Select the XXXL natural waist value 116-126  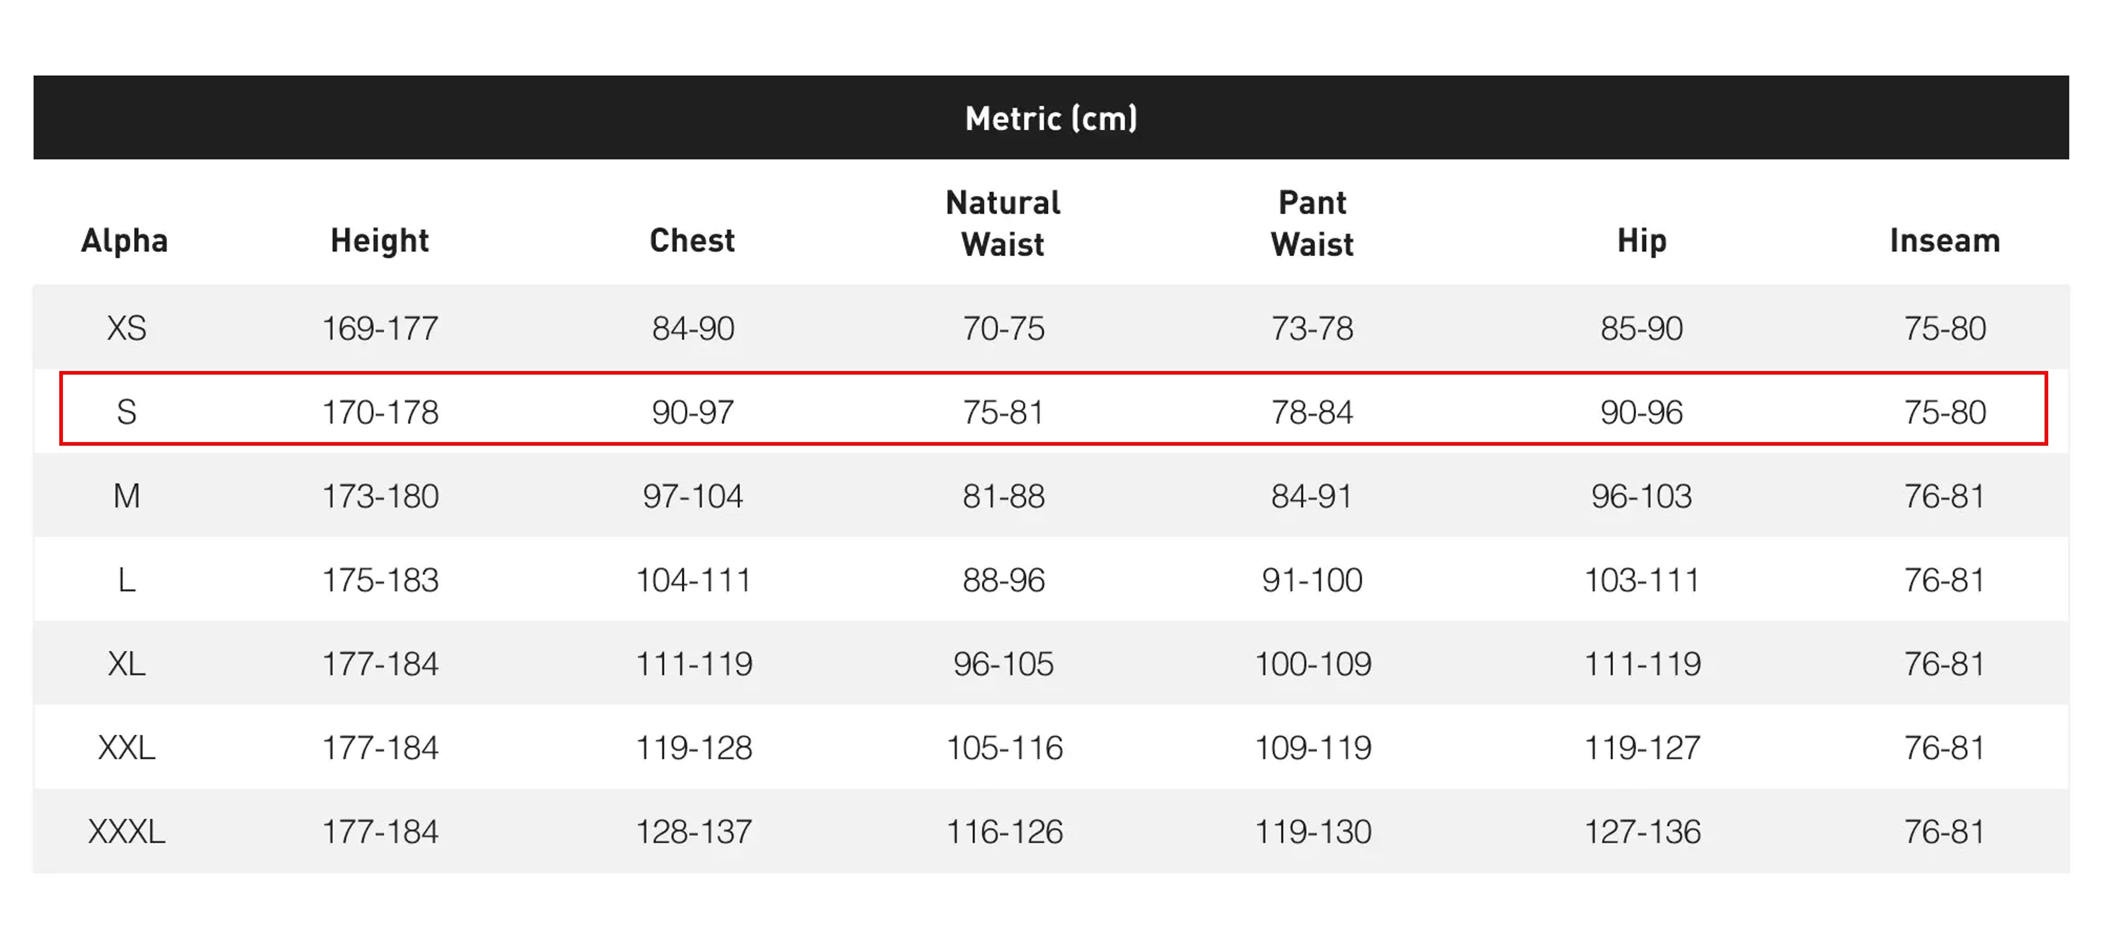[1005, 832]
